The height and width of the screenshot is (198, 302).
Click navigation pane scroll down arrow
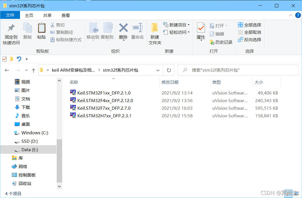[59, 186]
